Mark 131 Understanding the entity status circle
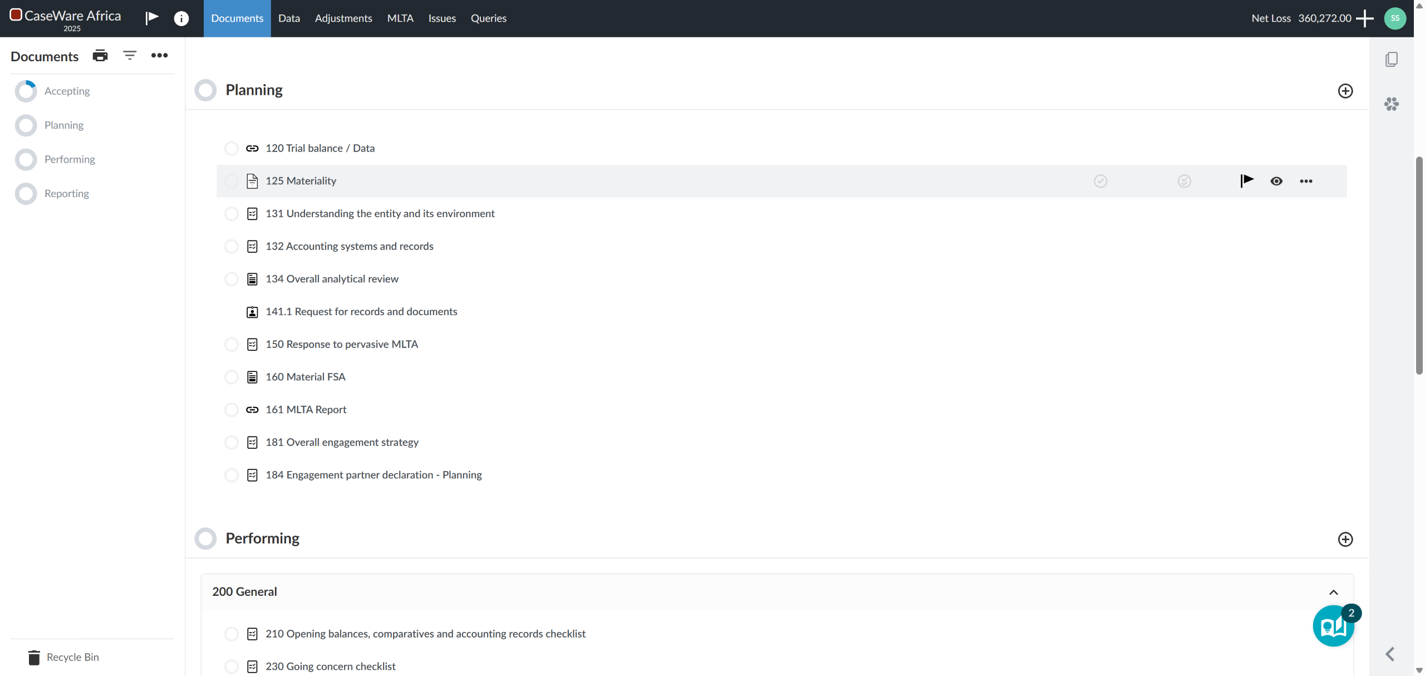This screenshot has width=1425, height=676. click(232, 214)
